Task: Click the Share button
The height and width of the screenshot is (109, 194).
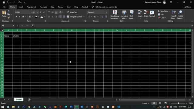Action: (187, 7)
